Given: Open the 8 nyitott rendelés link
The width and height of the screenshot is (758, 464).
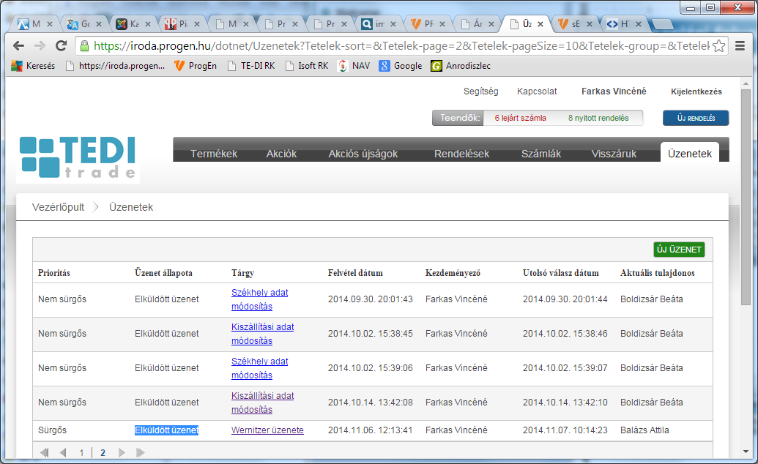Looking at the screenshot, I should (598, 118).
